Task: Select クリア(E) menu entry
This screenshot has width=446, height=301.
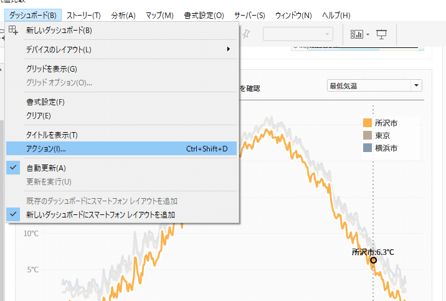Action: (x=121, y=115)
